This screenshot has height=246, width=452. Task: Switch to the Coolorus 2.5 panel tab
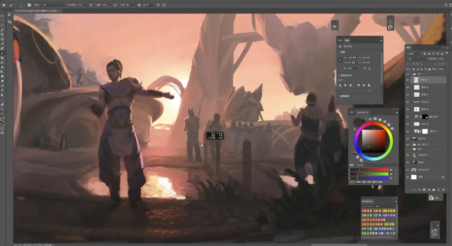(363, 112)
